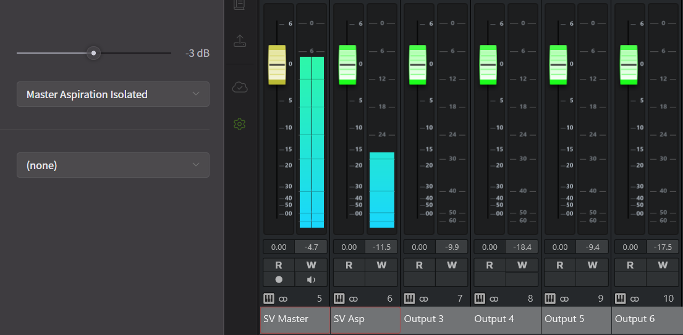
Task: Toggle monitor speaker on SV Master channel
Action: point(311,279)
